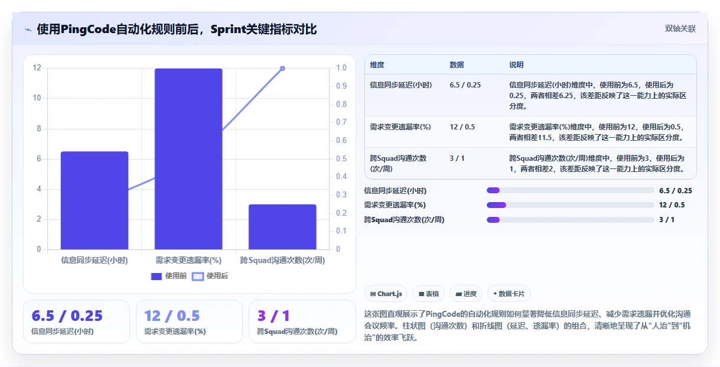Click the 3 / 1 value beside progress bar
This screenshot has height=367, width=720.
[x=667, y=220]
